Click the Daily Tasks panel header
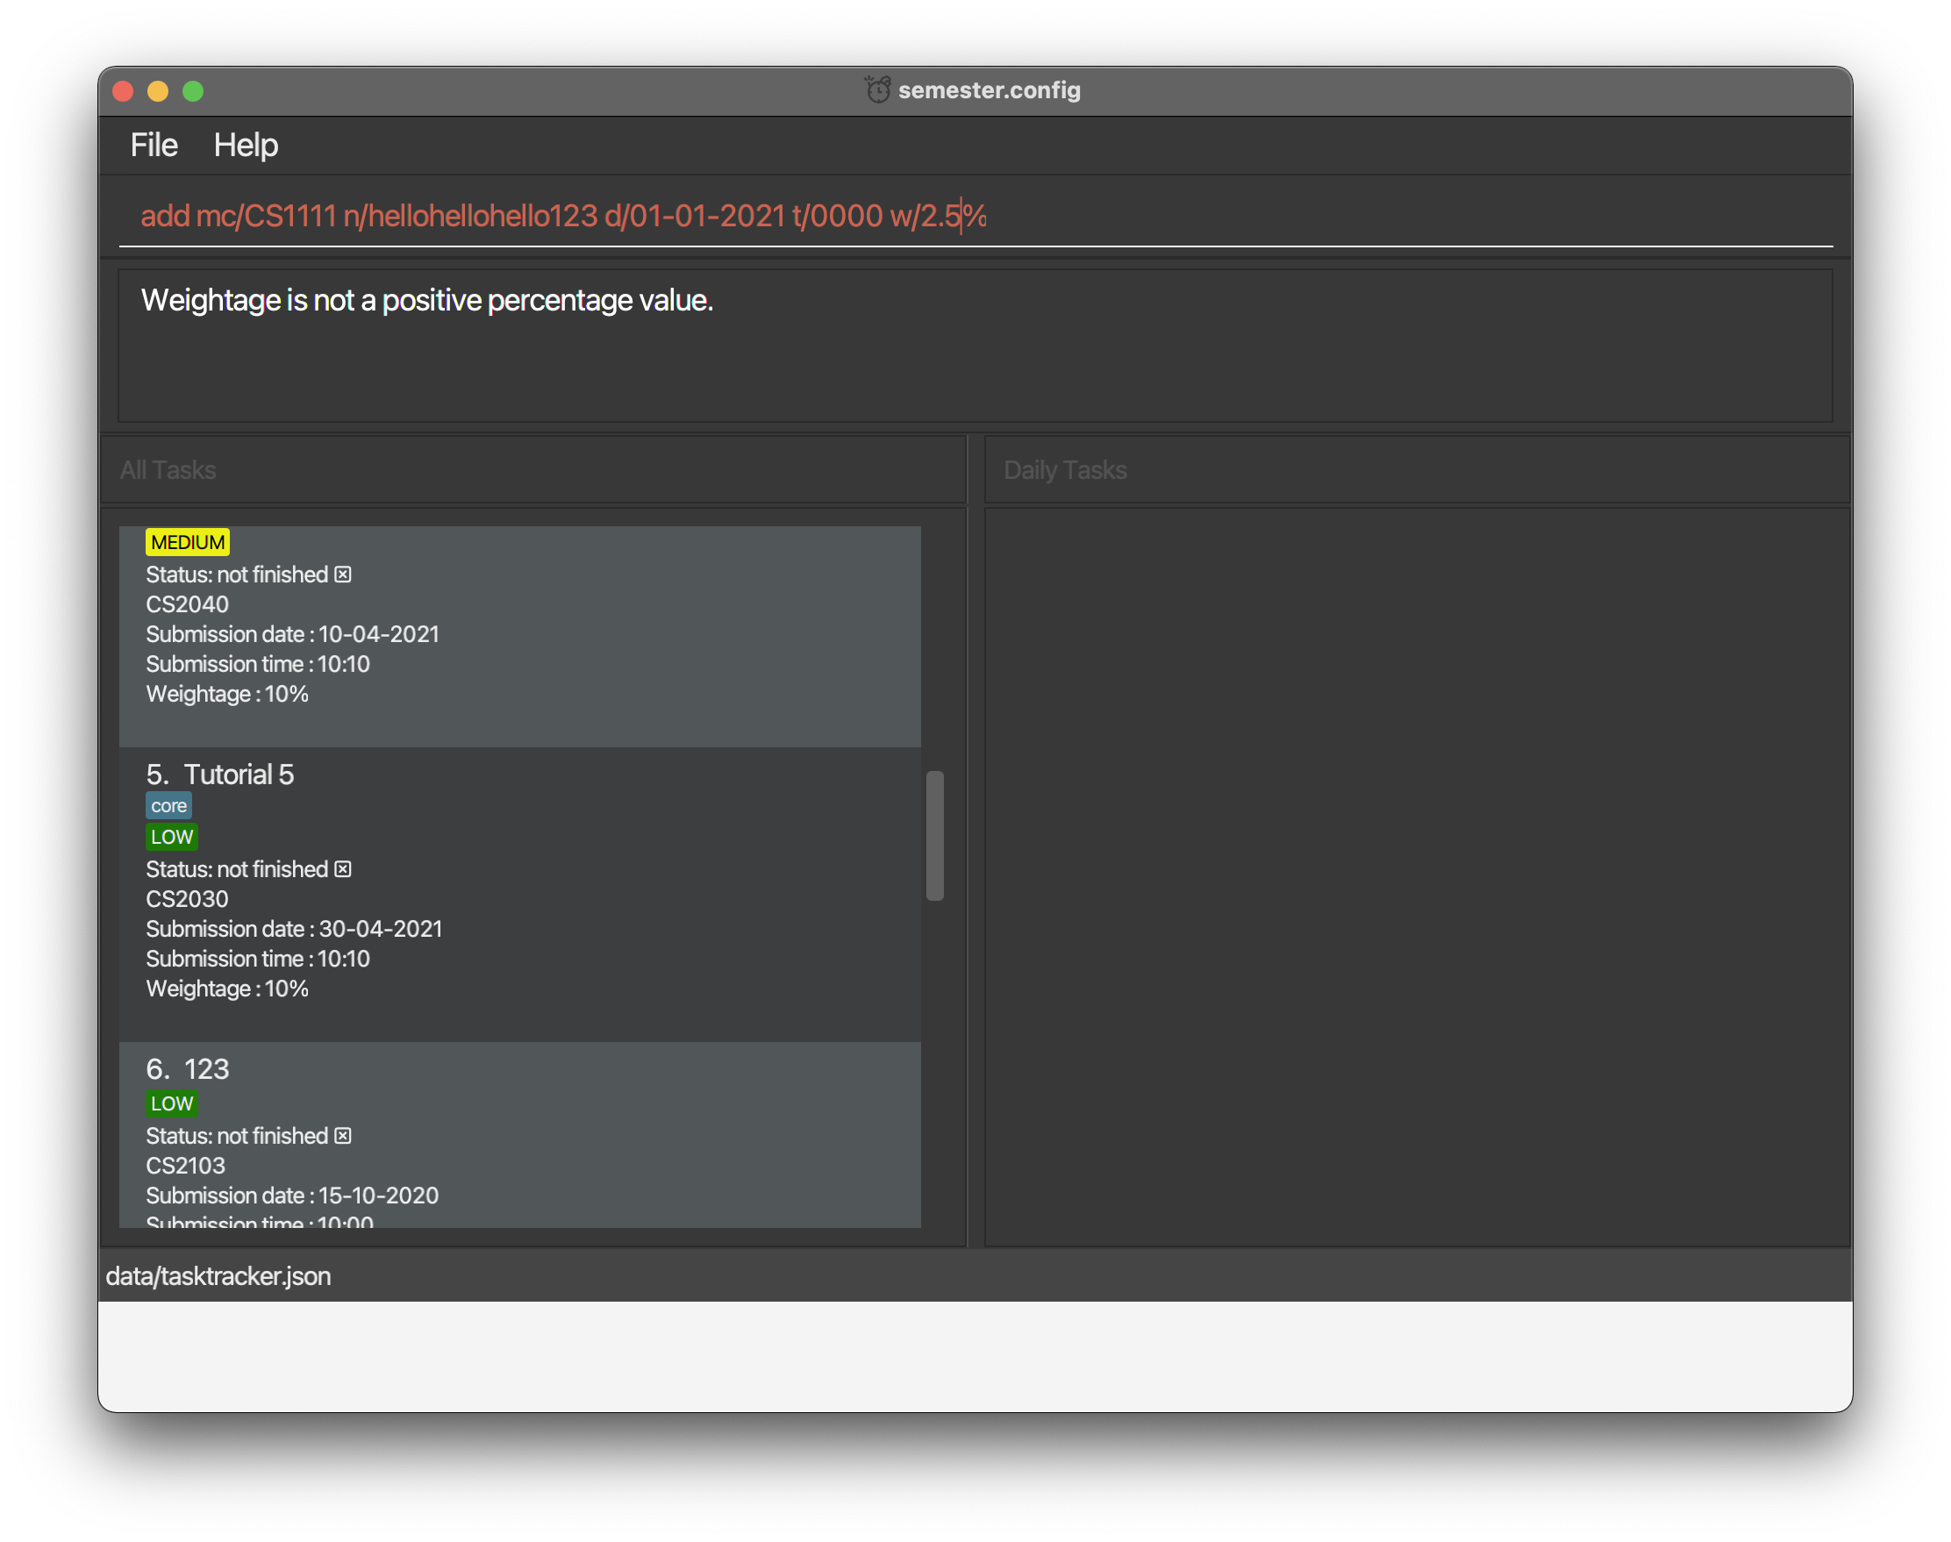 [x=1416, y=470]
